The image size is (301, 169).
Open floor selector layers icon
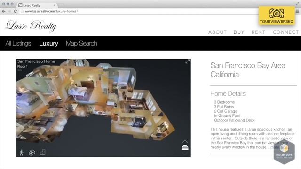[185, 147]
